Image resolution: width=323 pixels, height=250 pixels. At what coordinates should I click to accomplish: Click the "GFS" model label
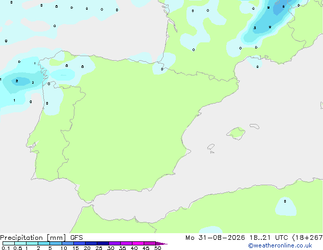76,238
